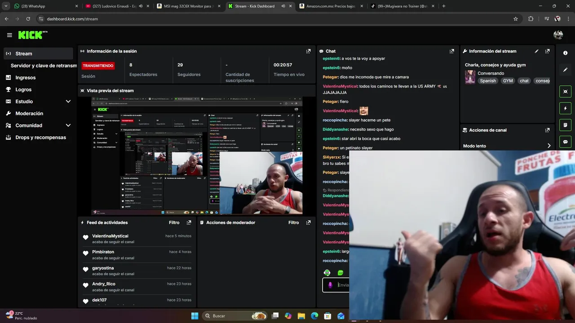Click the Spanish tag
The image size is (575, 323).
[x=488, y=81]
